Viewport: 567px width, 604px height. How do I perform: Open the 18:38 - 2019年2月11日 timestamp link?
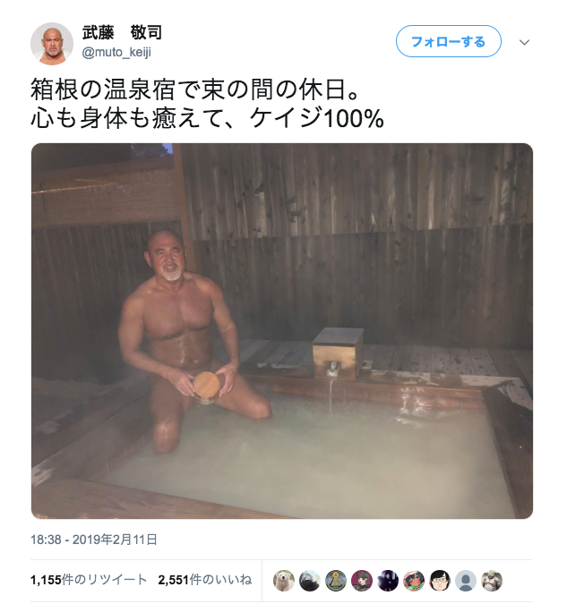(x=94, y=540)
